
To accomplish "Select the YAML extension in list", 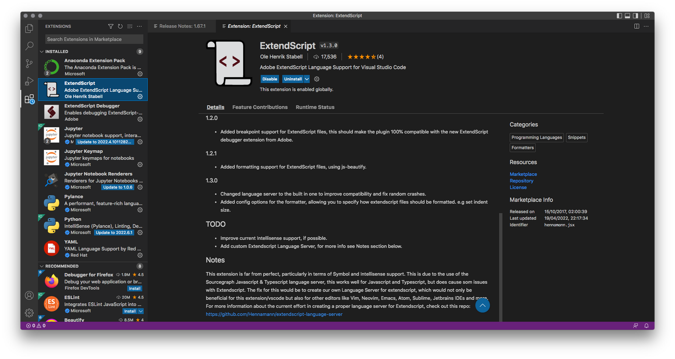I will click(x=93, y=248).
